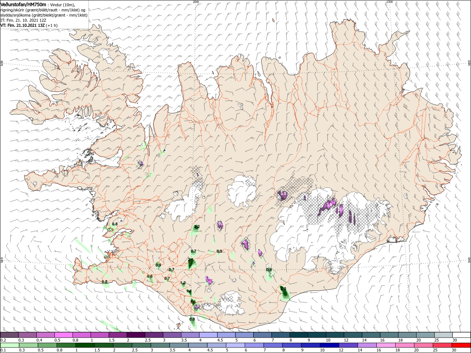Click the 20W longitude label
Image resolution: width=471 pixels, height=353 pixels.
(196, 2)
